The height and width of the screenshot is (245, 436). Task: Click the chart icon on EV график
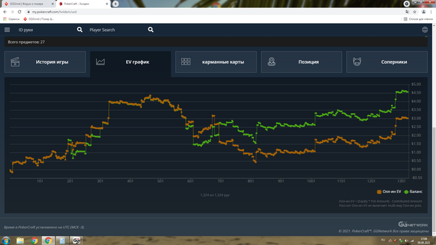pos(100,62)
